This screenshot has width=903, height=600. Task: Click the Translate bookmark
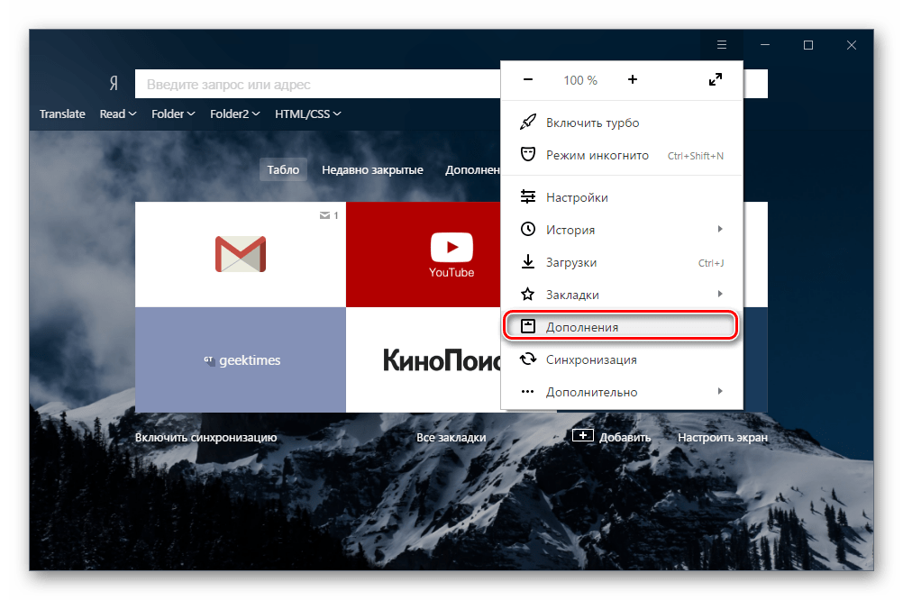(62, 114)
